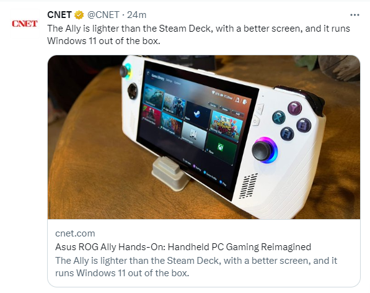
Task: Click the Steam logo tile on the device screen
Action: tap(197, 114)
